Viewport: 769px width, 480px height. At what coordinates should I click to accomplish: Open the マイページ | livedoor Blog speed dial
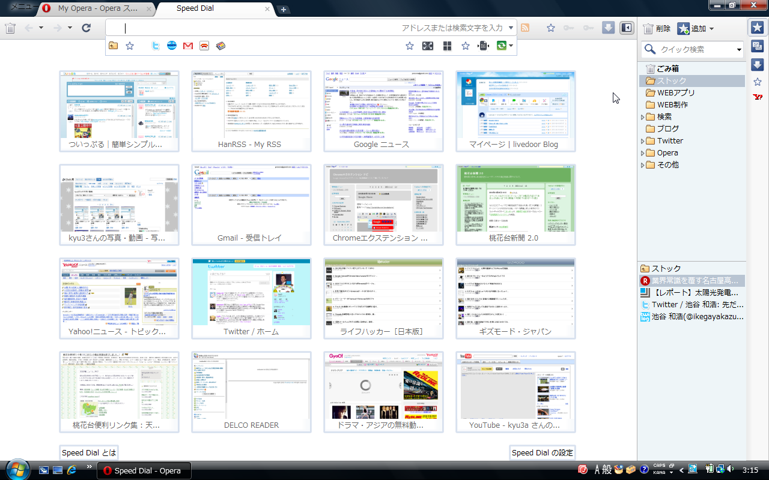pyautogui.click(x=515, y=111)
